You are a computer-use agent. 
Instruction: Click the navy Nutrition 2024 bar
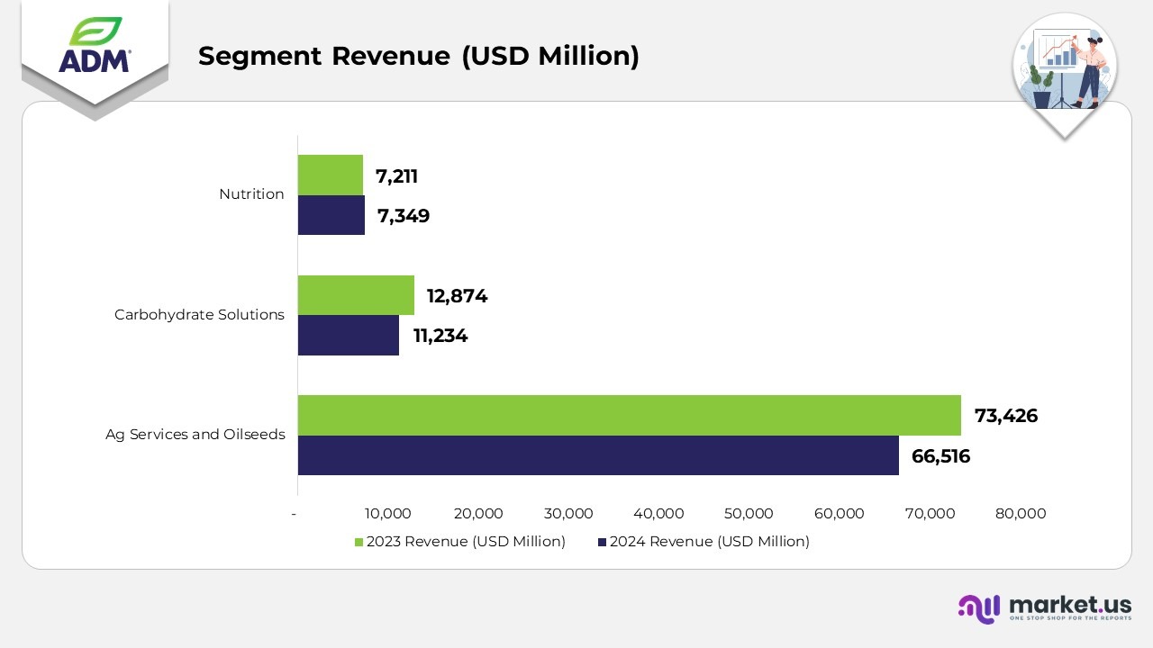click(x=331, y=216)
